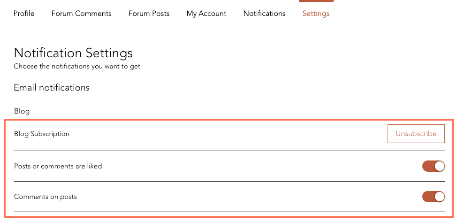Click the Blog Subscription label
The image size is (457, 221).
point(42,134)
